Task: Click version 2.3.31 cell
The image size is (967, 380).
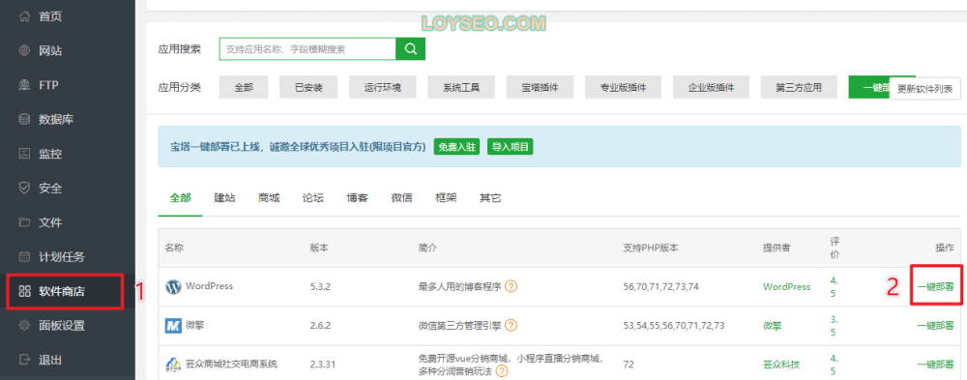Action: tap(323, 365)
